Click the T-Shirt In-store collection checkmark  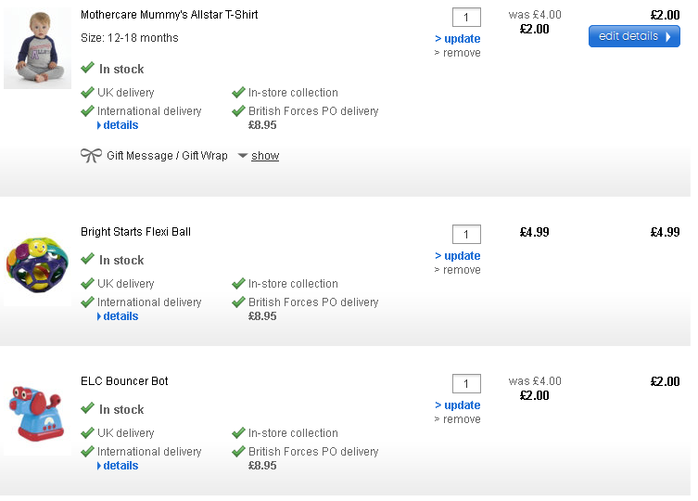(x=238, y=93)
